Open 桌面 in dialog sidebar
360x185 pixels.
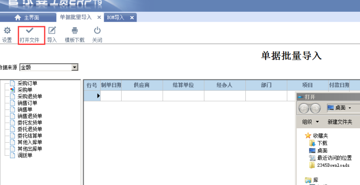point(318,151)
